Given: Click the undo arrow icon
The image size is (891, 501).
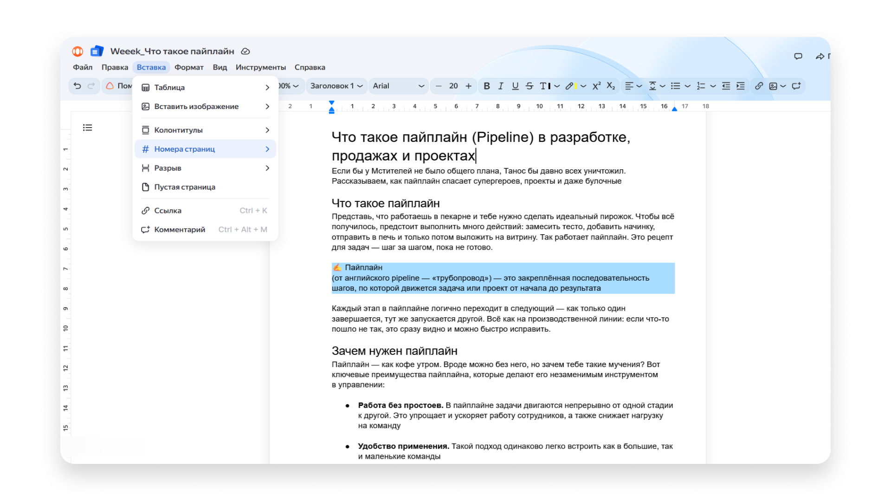Looking at the screenshot, I should (77, 86).
